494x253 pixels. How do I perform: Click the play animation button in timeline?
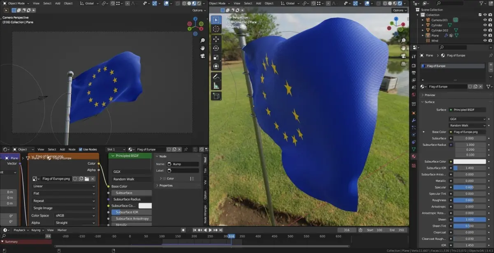click(210, 230)
